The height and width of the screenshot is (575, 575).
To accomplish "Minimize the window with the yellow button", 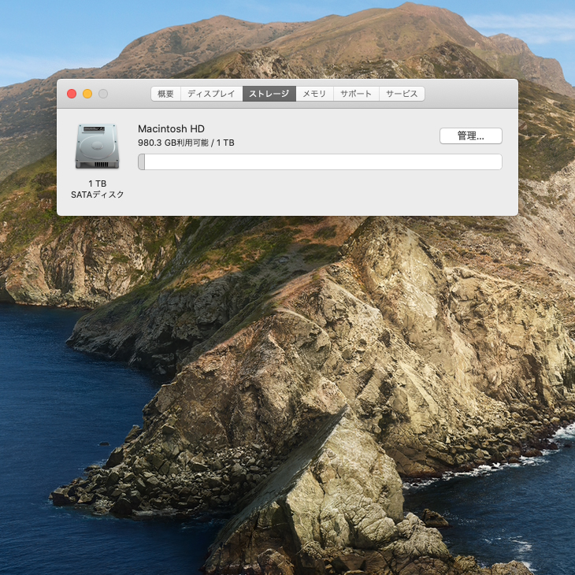I will click(87, 94).
